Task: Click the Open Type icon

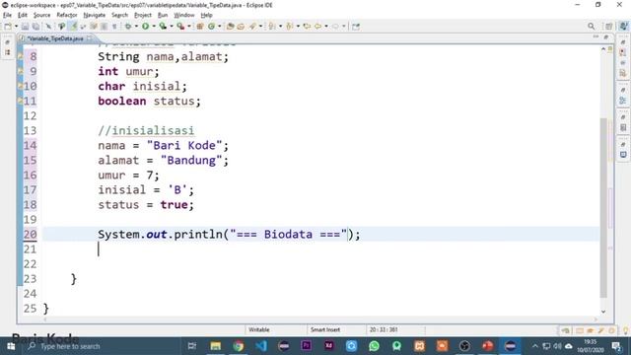Action: click(x=230, y=27)
